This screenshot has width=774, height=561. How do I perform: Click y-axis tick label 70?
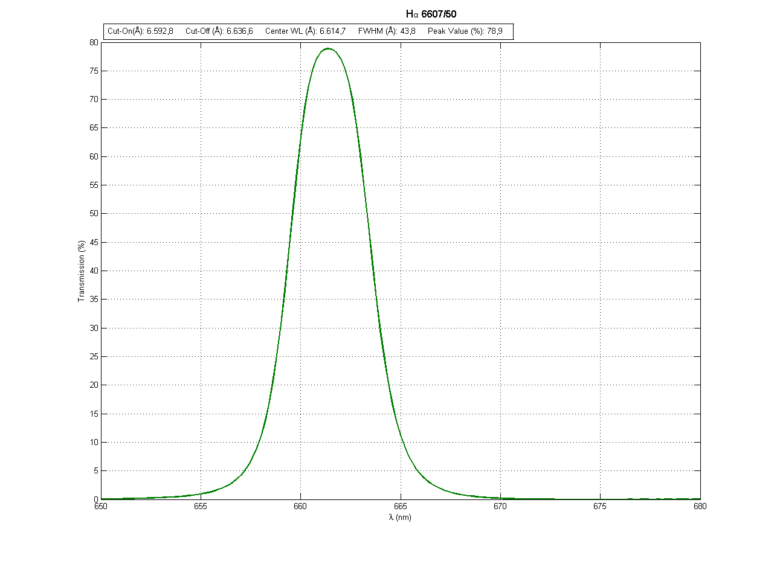coord(94,99)
